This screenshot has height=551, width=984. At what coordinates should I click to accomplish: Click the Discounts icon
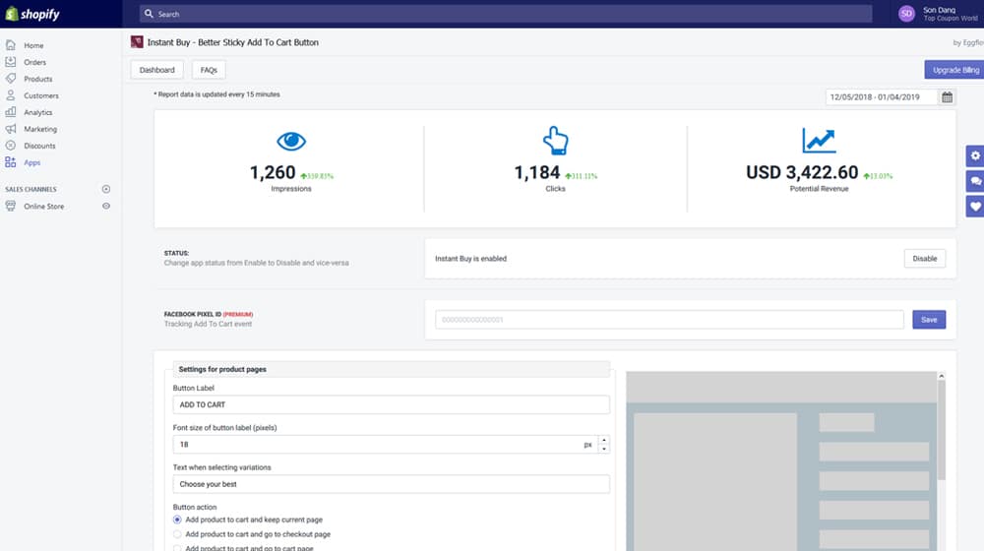[x=11, y=145]
